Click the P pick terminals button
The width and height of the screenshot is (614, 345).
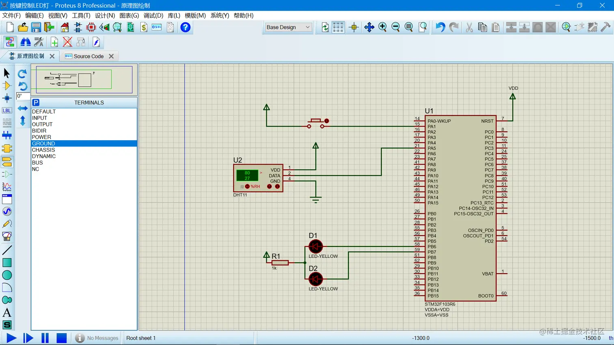coord(36,103)
